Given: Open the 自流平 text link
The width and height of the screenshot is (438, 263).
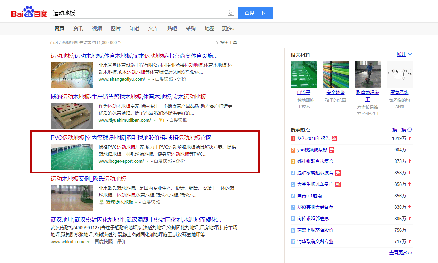Looking at the screenshot, I should 303,93.
